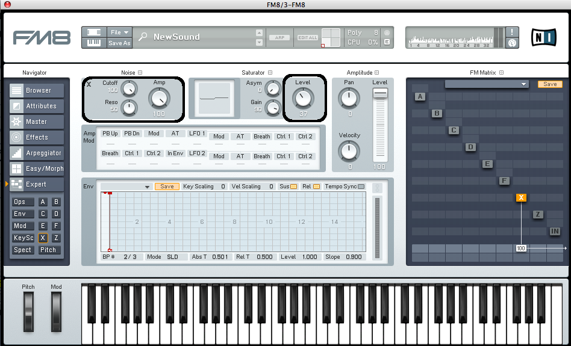The image size is (571, 346).
Task: Toggle the keyboard view icon
Action: pyautogui.click(x=94, y=43)
